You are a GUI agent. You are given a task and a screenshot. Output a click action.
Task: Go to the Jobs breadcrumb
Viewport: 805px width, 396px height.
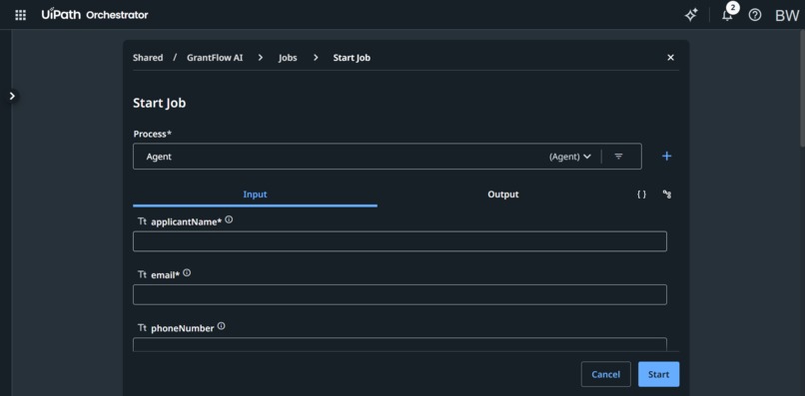point(288,58)
